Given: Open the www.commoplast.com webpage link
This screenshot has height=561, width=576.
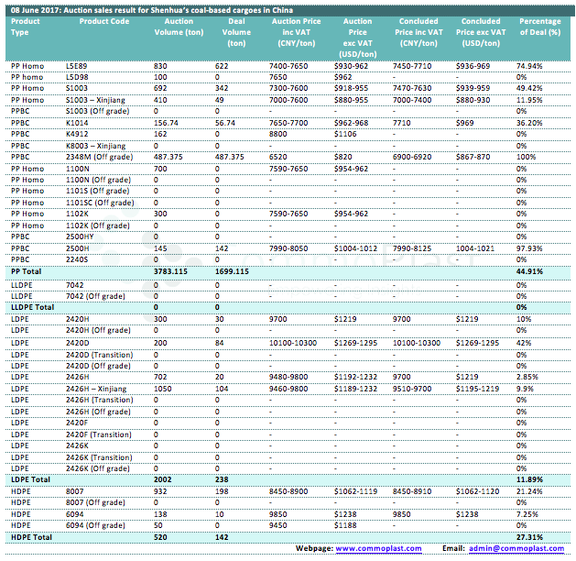Looking at the screenshot, I should point(378,548).
